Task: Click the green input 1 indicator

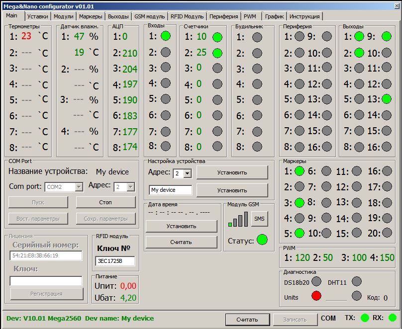Action: 166,36
